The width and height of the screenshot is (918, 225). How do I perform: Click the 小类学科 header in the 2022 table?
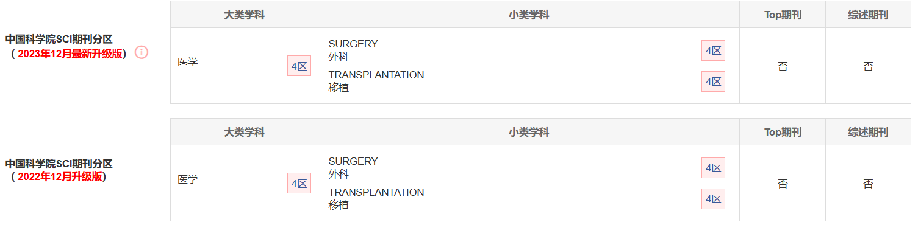529,132
